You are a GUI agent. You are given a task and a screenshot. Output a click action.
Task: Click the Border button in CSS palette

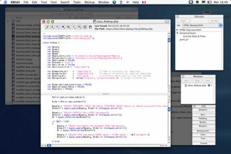click(203, 122)
